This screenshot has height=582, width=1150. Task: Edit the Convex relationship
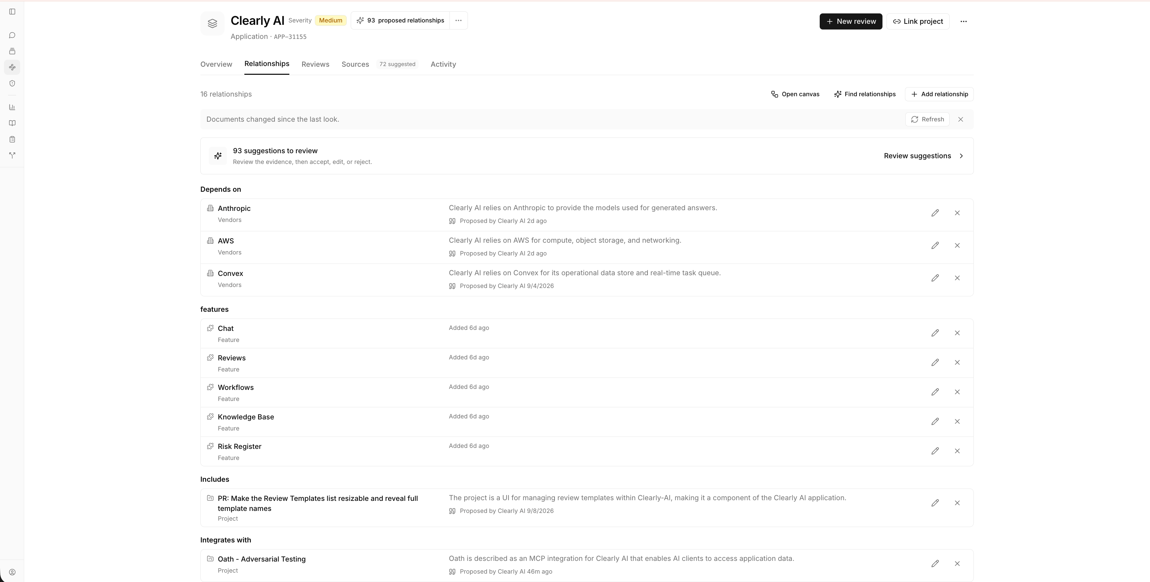pyautogui.click(x=935, y=278)
